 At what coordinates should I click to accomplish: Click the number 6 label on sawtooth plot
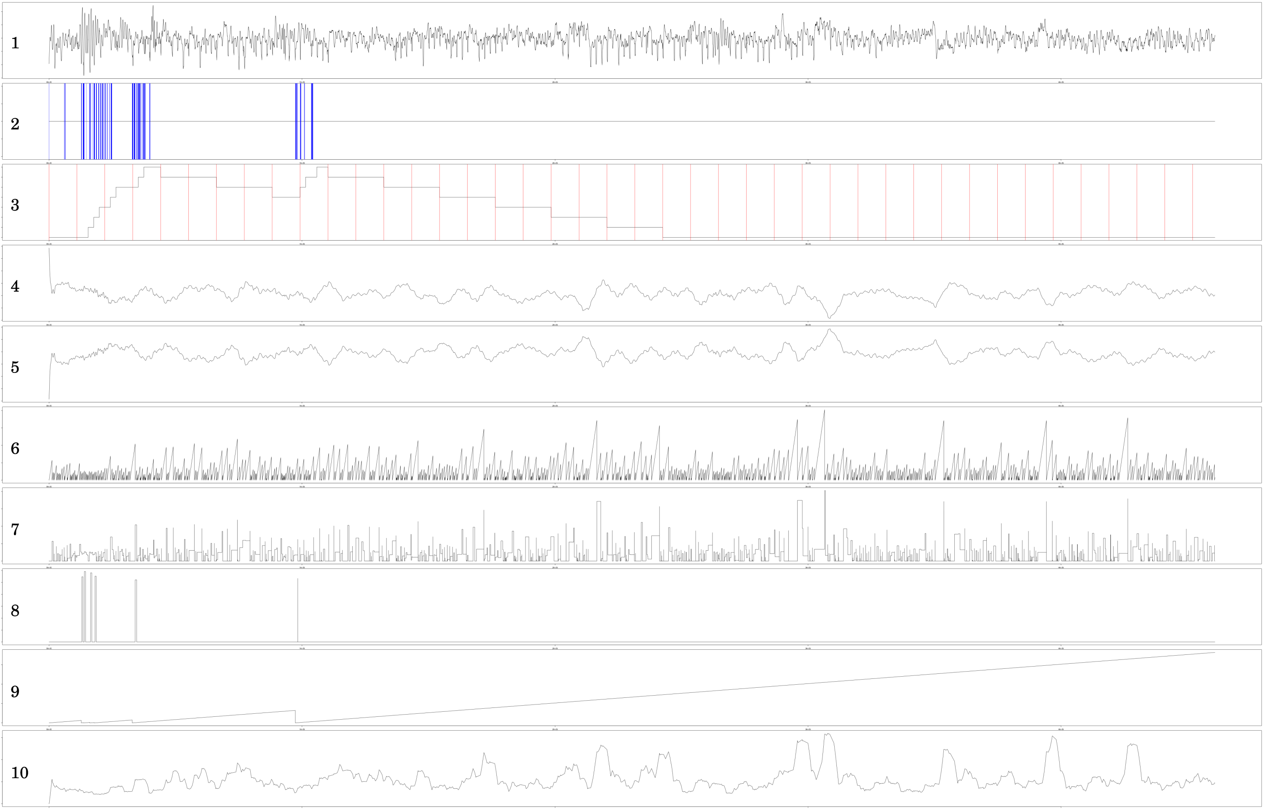[15, 448]
